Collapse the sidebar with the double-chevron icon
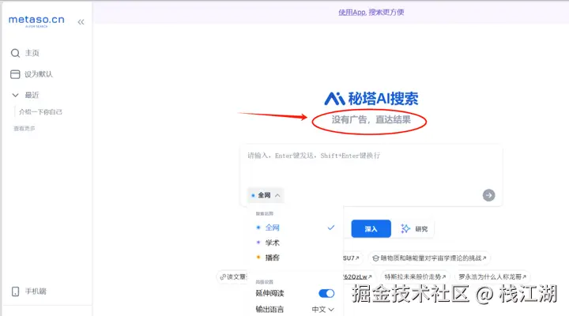 pos(81,22)
